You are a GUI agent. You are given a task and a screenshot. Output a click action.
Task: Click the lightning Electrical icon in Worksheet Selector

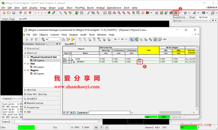pyautogui.click(x=25, y=48)
